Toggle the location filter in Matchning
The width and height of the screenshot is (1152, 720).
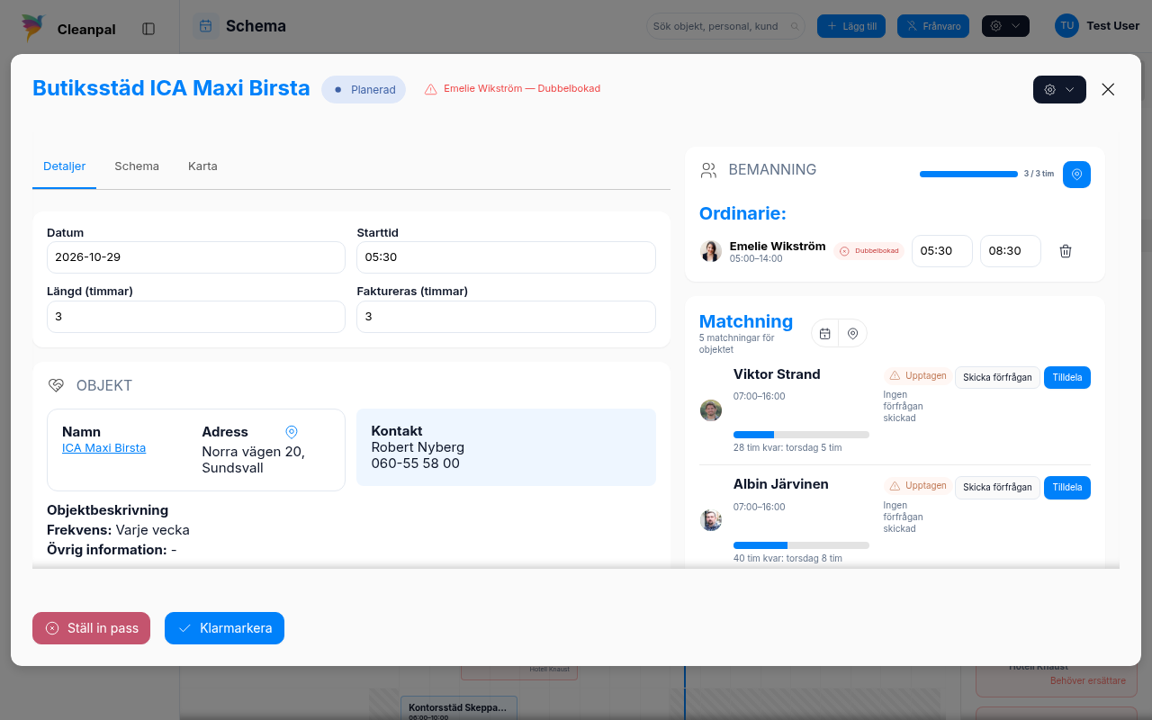pos(852,333)
